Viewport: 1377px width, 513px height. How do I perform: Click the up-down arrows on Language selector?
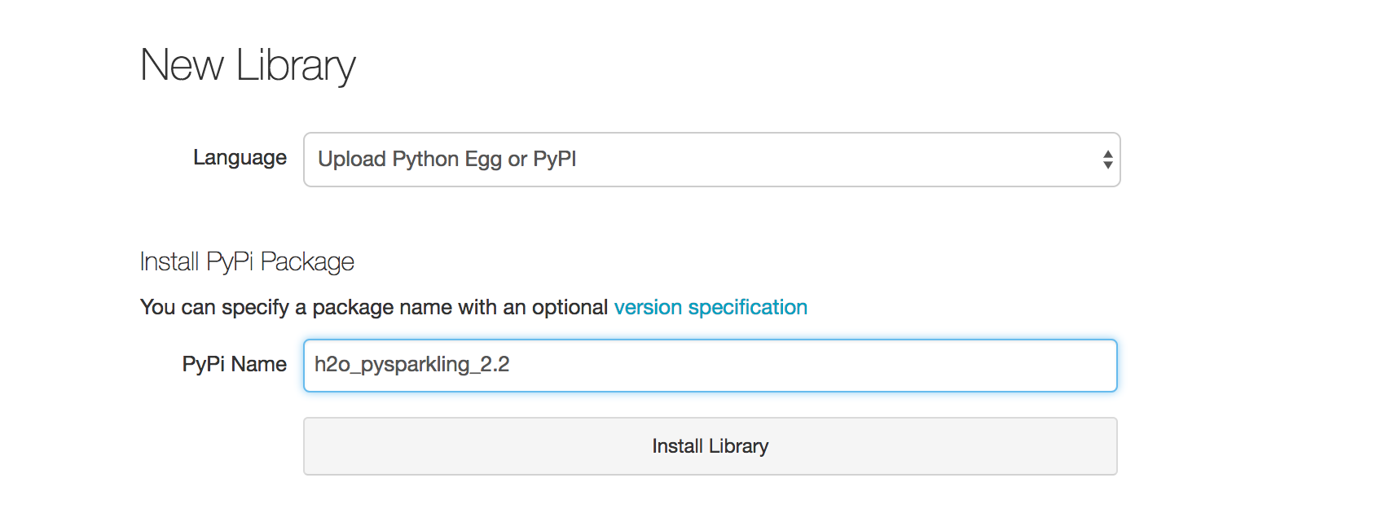(x=1107, y=160)
